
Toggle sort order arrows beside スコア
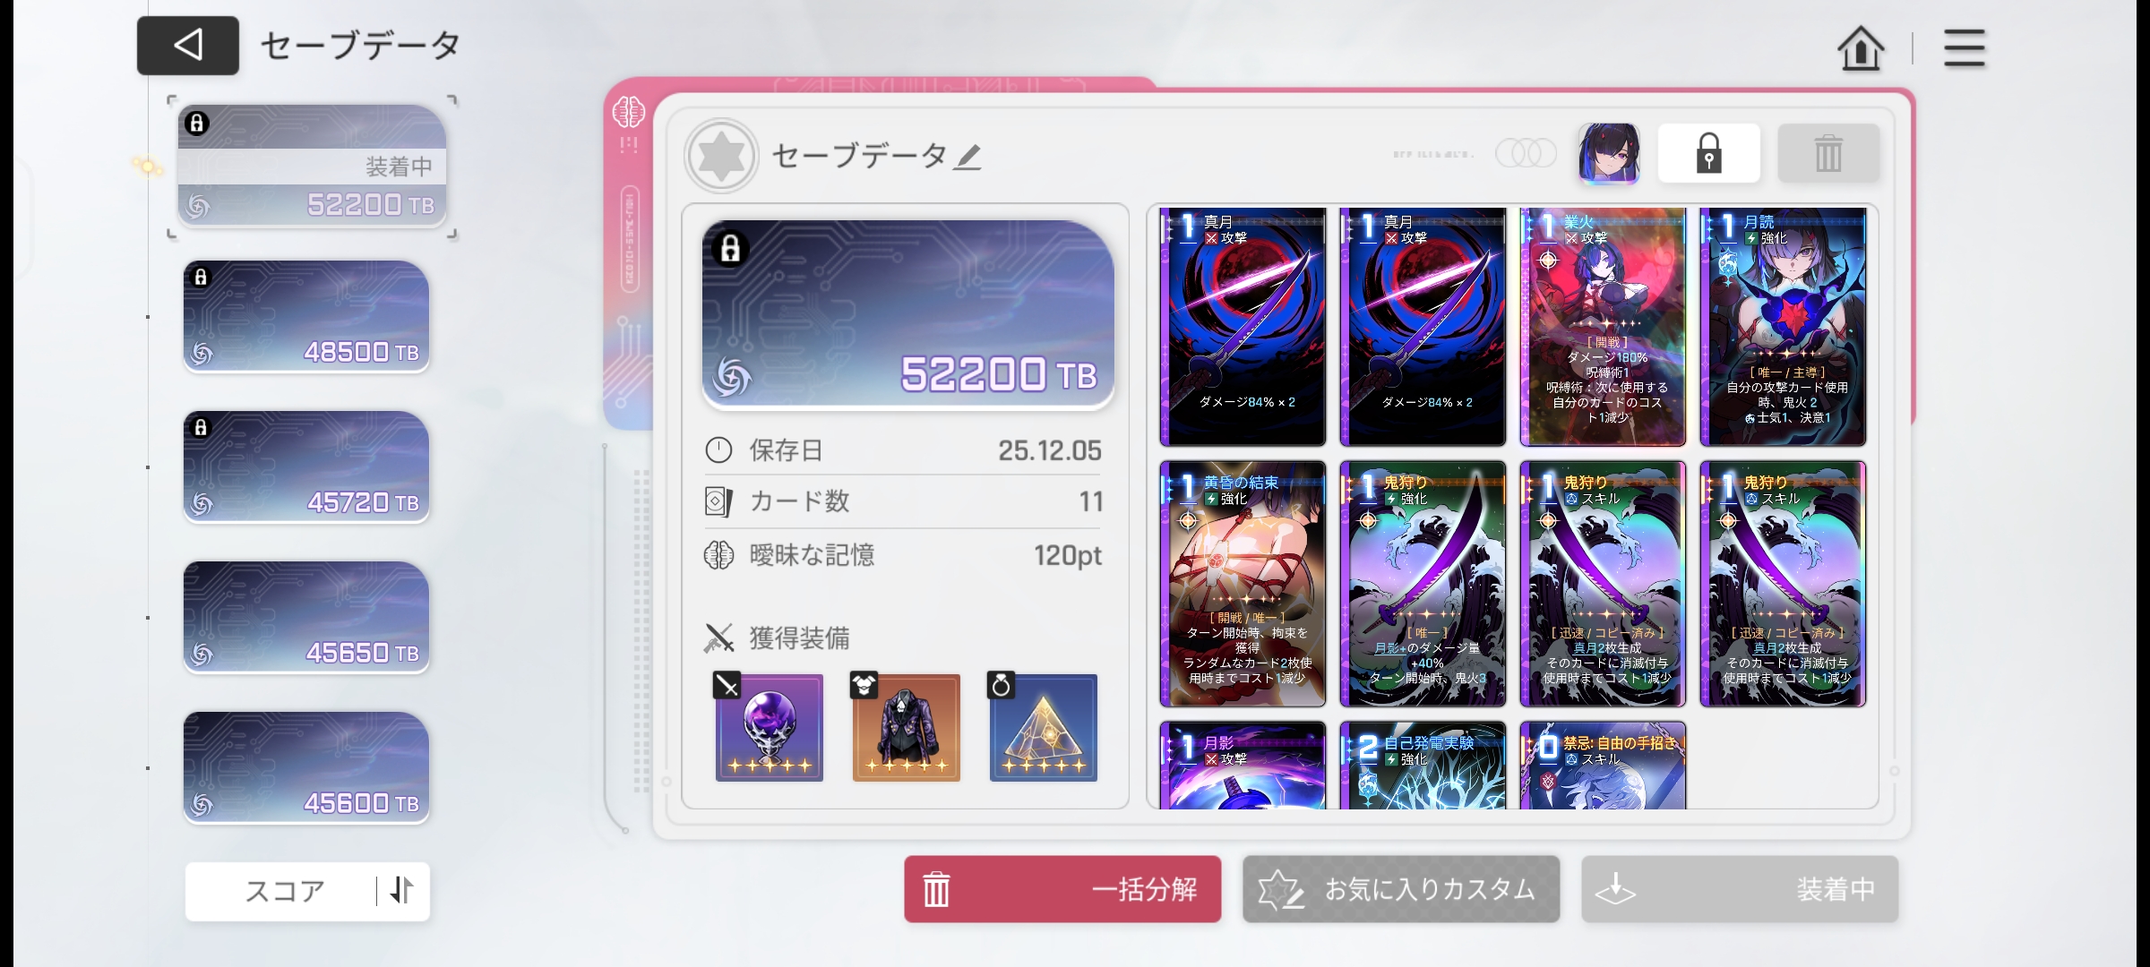pyautogui.click(x=402, y=890)
